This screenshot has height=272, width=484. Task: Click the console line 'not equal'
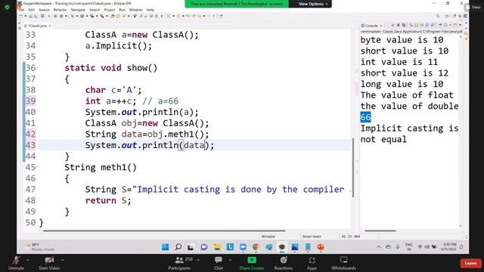pyautogui.click(x=383, y=139)
